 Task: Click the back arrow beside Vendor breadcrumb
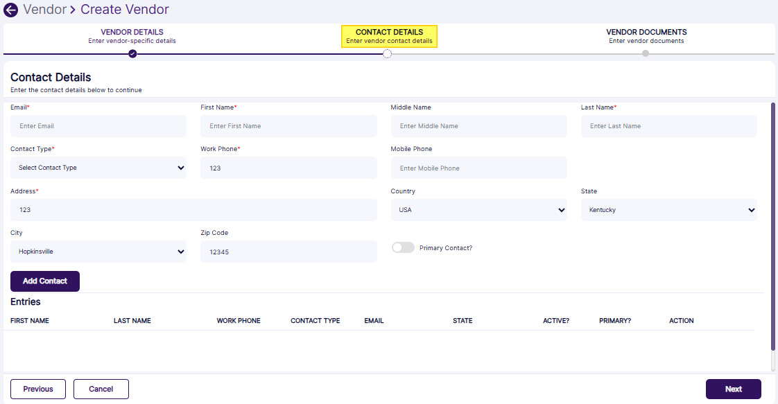10,10
